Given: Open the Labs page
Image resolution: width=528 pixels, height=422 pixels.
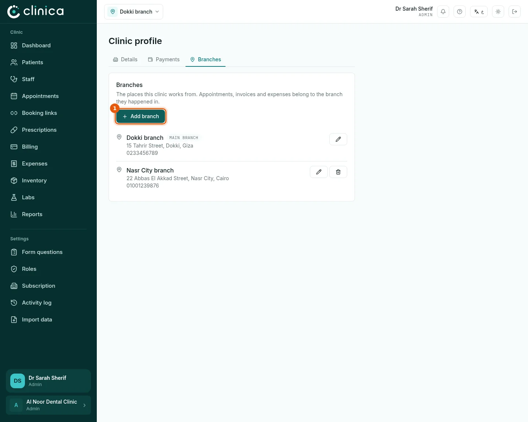Looking at the screenshot, I should pos(48,197).
